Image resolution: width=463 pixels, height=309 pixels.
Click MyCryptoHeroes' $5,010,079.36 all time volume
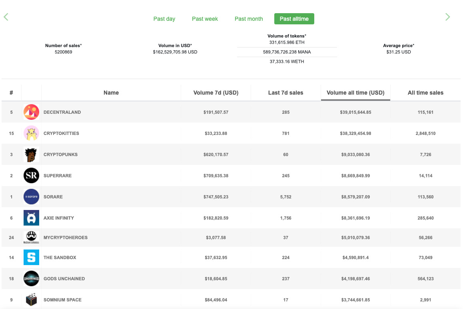click(x=355, y=238)
